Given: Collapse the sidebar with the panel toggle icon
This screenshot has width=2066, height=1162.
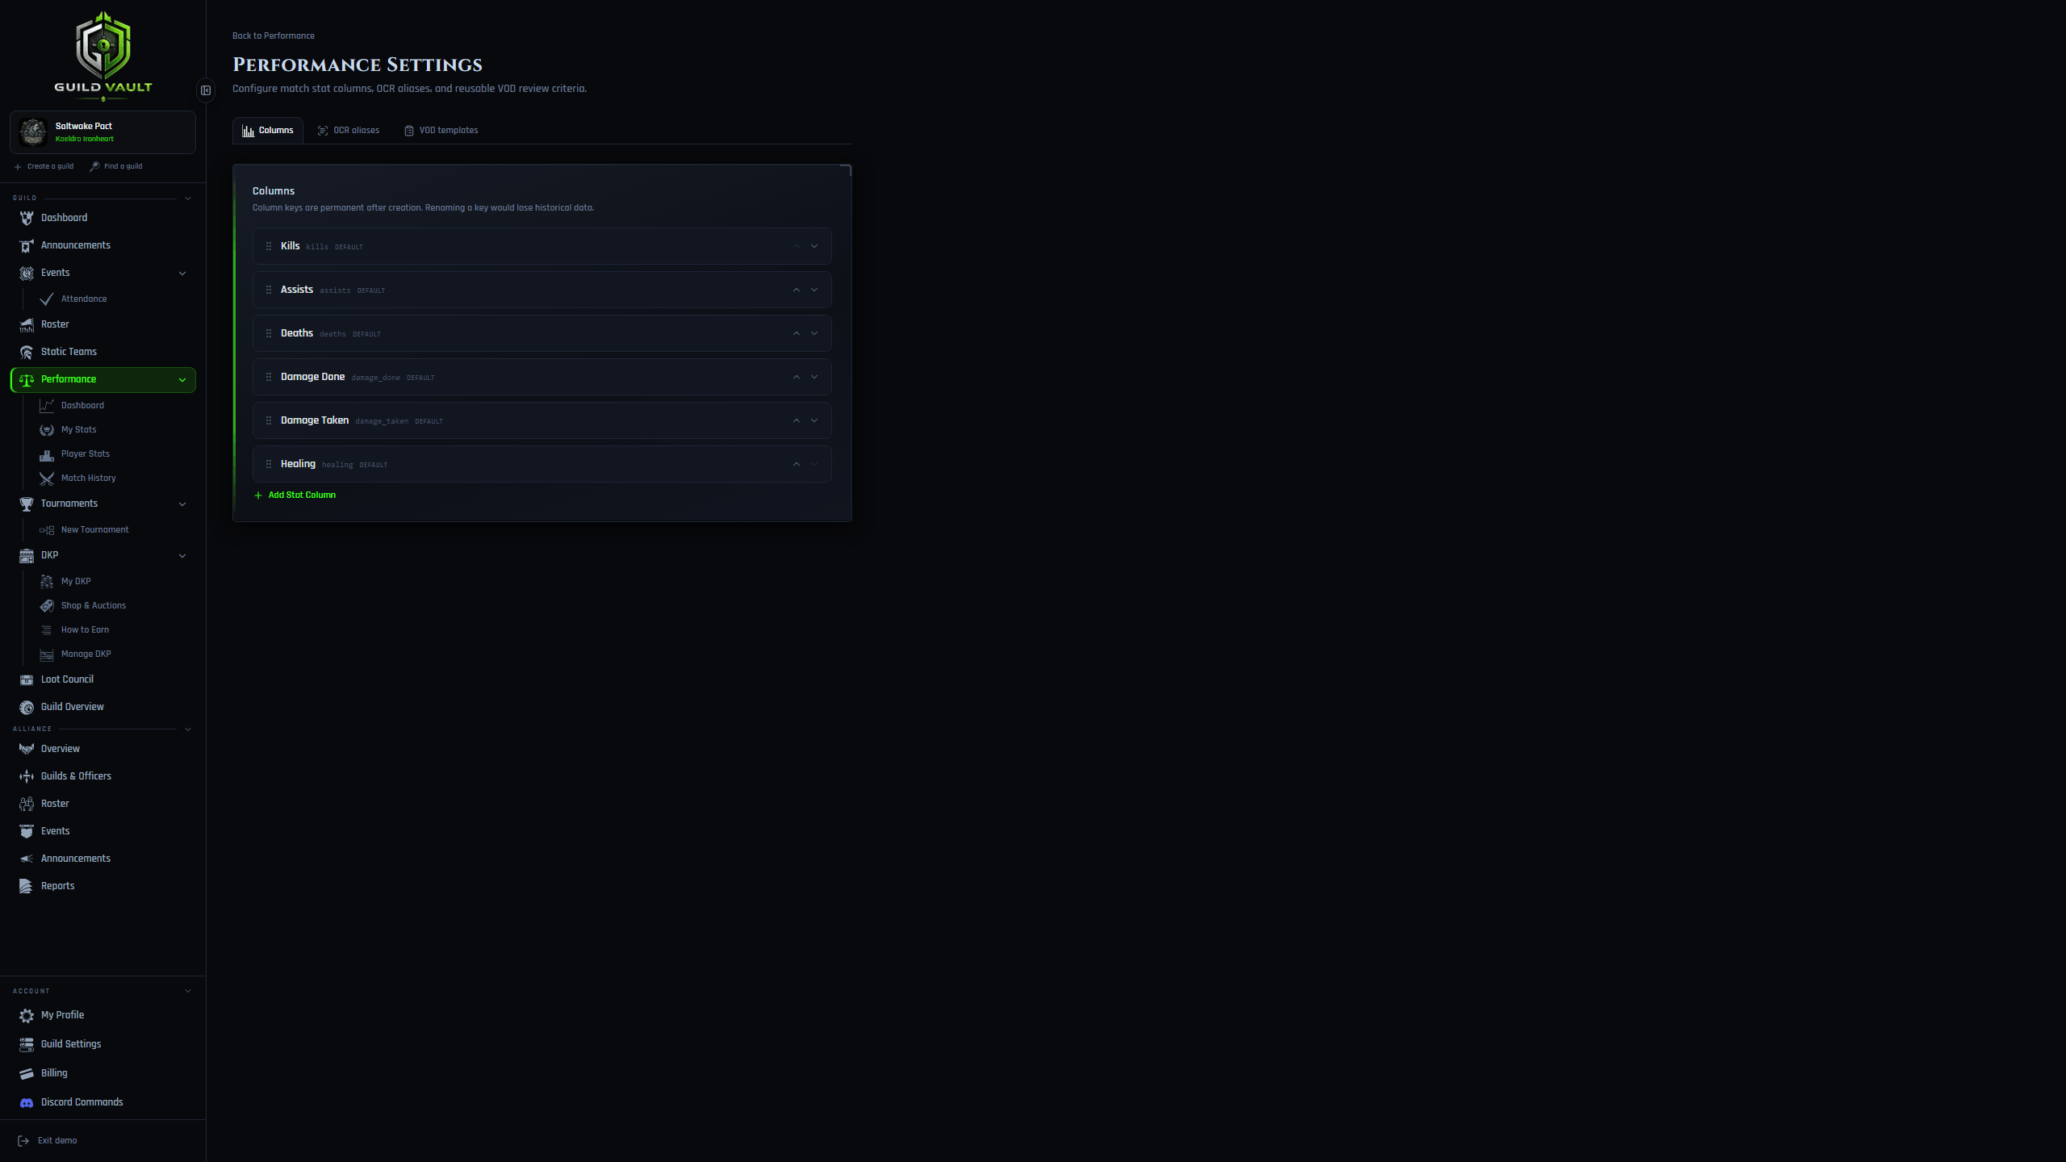Looking at the screenshot, I should click(206, 90).
